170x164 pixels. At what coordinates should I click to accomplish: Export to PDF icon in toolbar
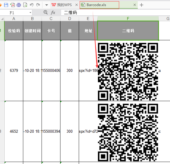pos(12,5)
